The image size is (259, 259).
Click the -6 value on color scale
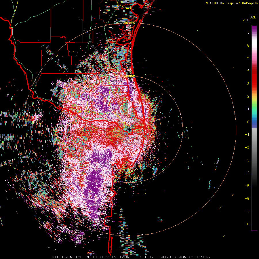click(247, 199)
